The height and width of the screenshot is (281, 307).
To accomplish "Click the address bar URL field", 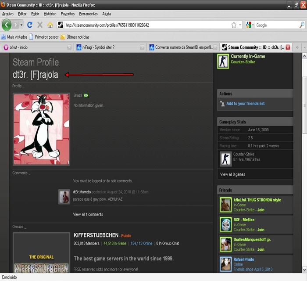I will (x=145, y=25).
